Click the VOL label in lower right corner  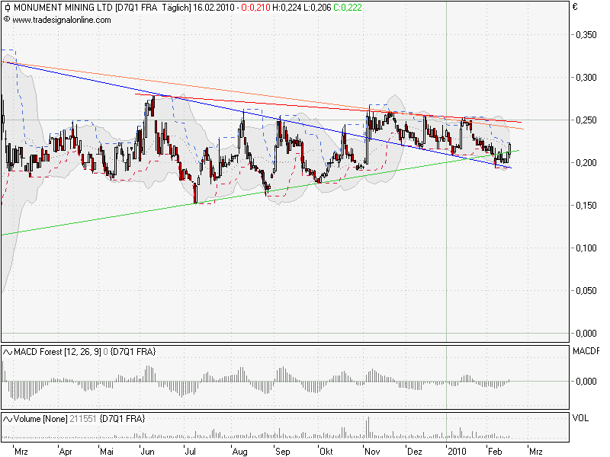tap(579, 417)
